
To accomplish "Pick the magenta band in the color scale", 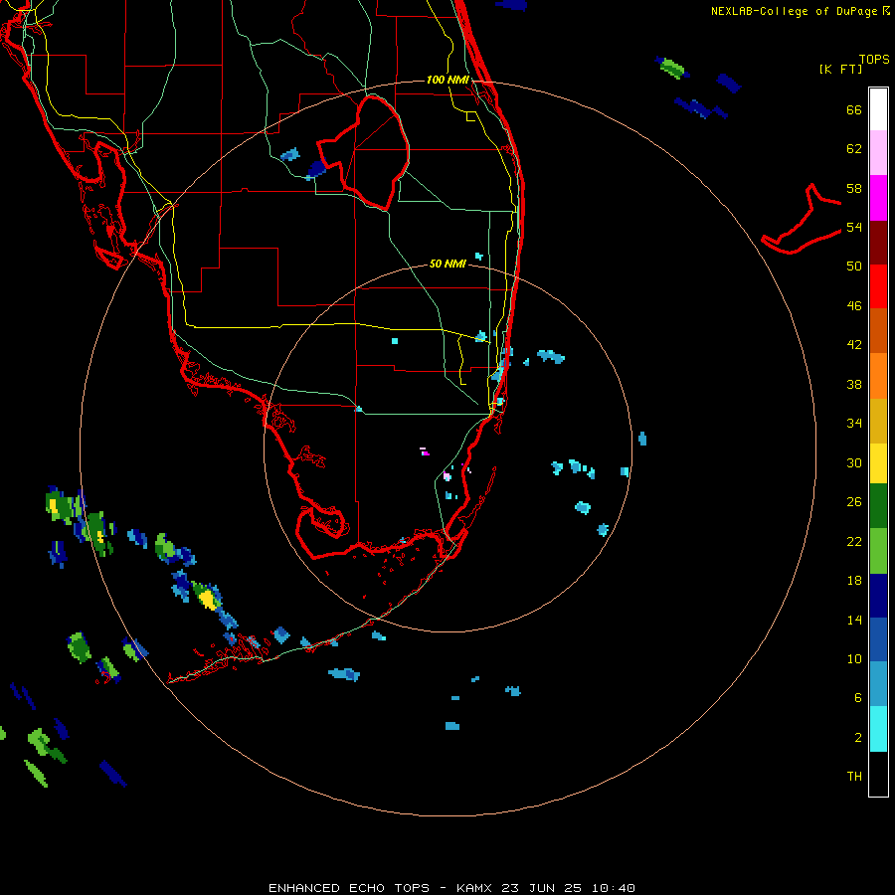I will pos(878,198).
